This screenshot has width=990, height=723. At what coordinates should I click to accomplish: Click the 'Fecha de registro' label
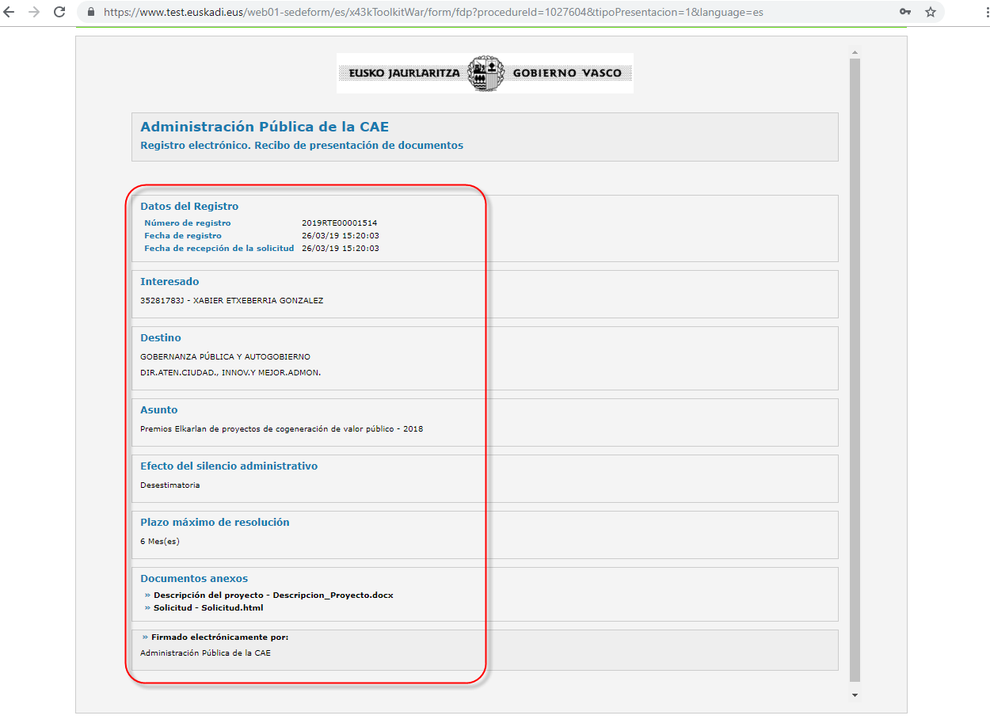[183, 236]
